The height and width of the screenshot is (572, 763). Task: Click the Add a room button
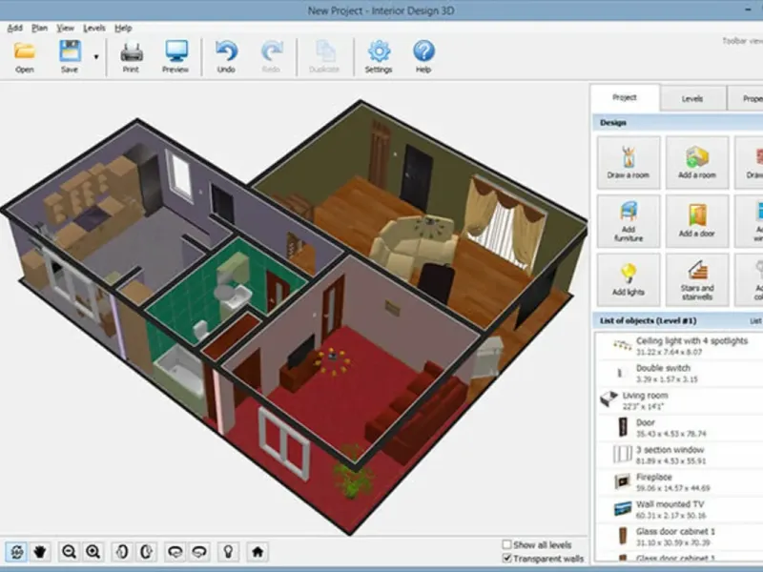click(x=697, y=162)
